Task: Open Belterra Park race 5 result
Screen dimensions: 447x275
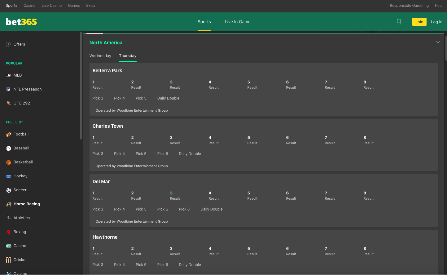Action: [252, 85]
